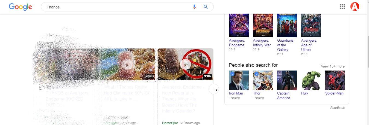Open the Avengers: Age of Ultron poster

[311, 25]
